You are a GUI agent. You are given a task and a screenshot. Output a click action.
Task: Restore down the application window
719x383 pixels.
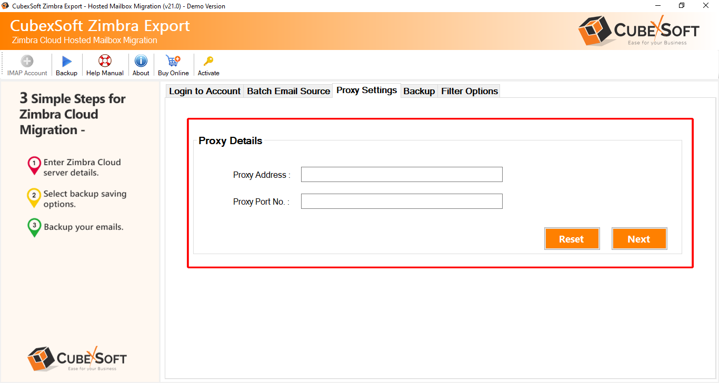tap(682, 6)
